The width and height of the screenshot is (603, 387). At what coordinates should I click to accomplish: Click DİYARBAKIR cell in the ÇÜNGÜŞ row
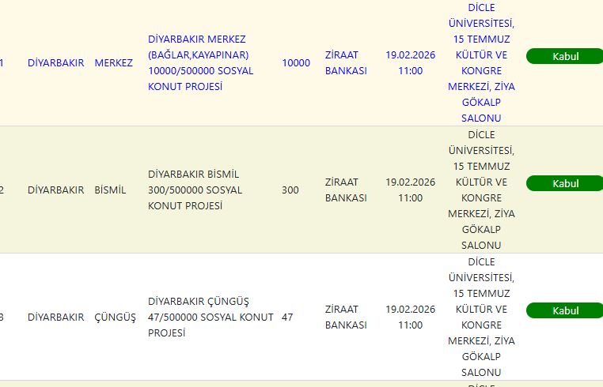[55, 317]
